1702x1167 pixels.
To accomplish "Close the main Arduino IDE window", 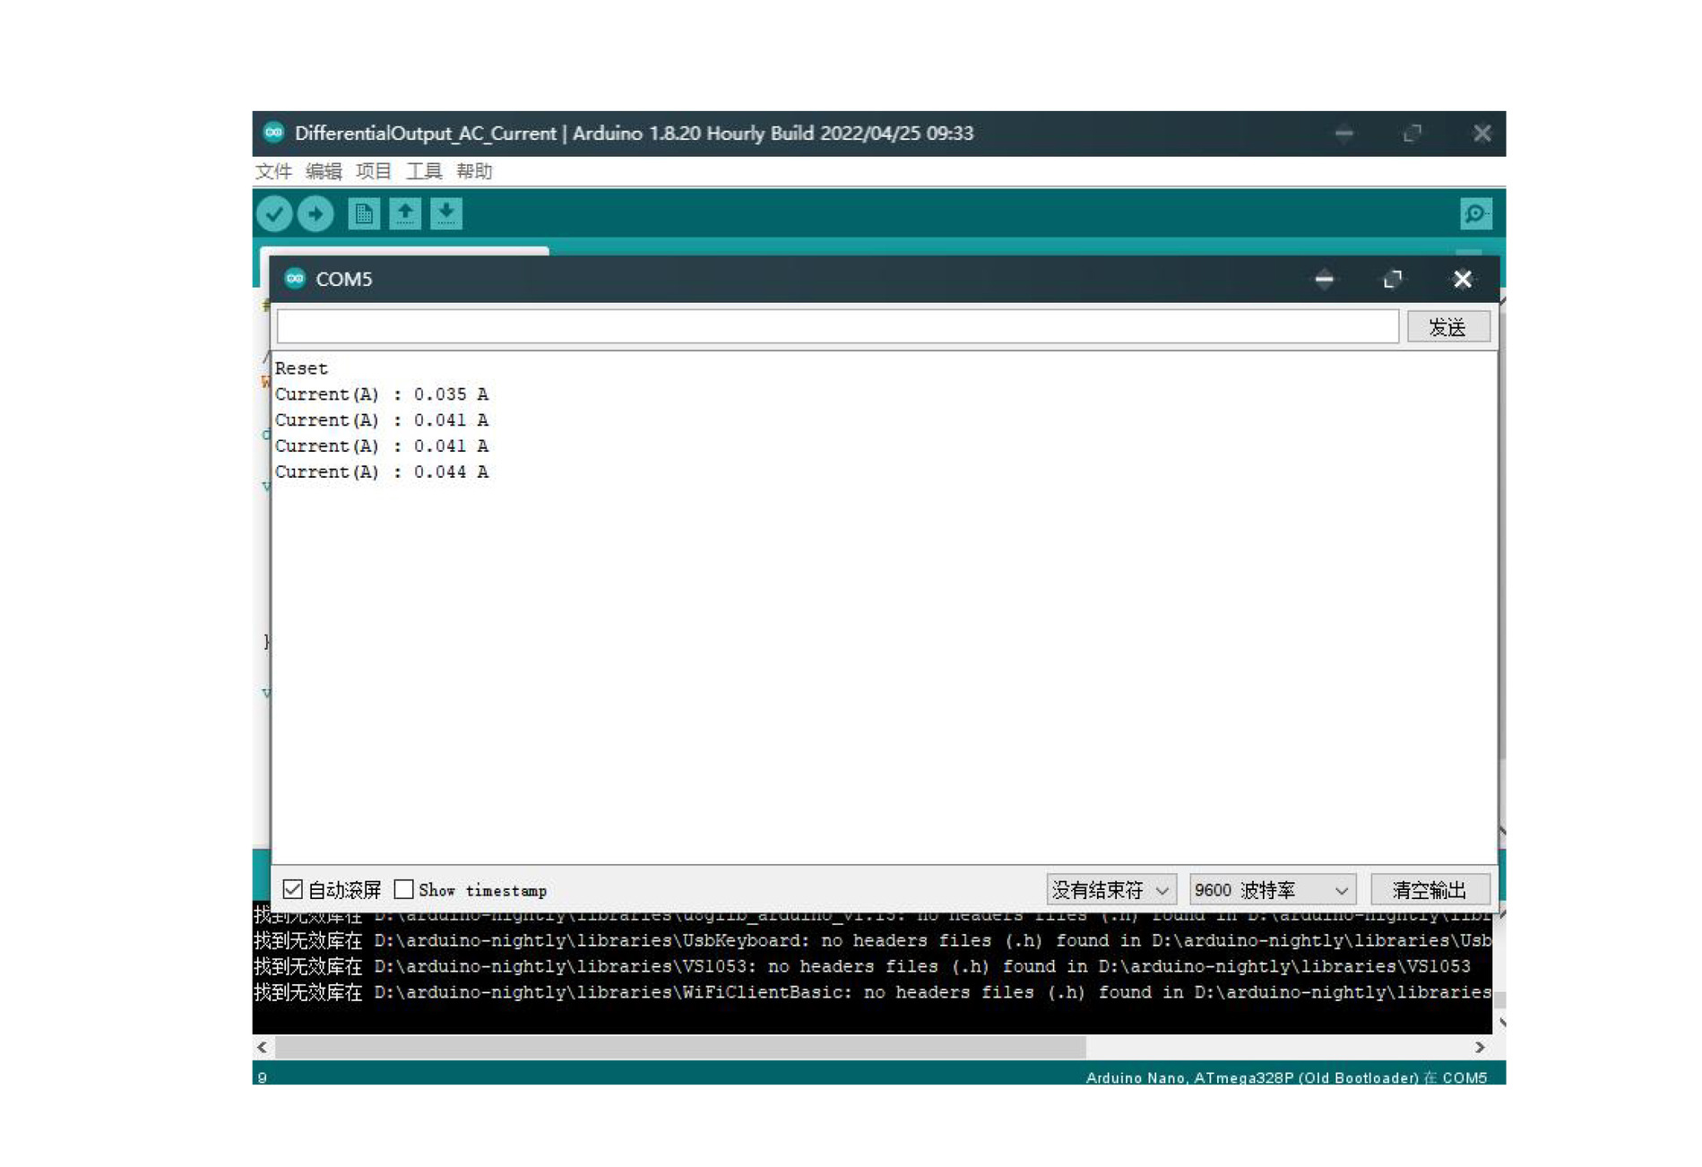I will point(1482,133).
